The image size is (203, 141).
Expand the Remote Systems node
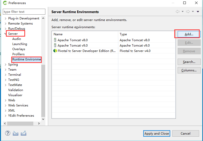click(5, 24)
